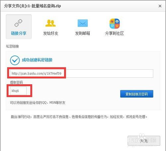Switch to 分享到社区 tab label

coord(115,33)
